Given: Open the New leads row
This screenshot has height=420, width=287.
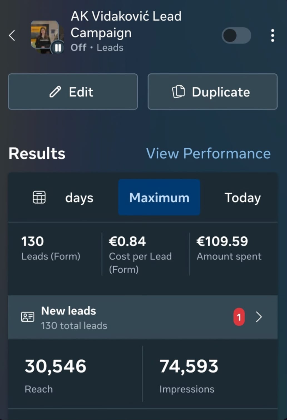Looking at the screenshot, I should coord(143,317).
